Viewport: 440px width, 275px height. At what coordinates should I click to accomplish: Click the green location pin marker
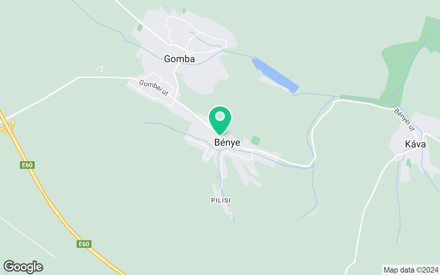pyautogui.click(x=220, y=120)
